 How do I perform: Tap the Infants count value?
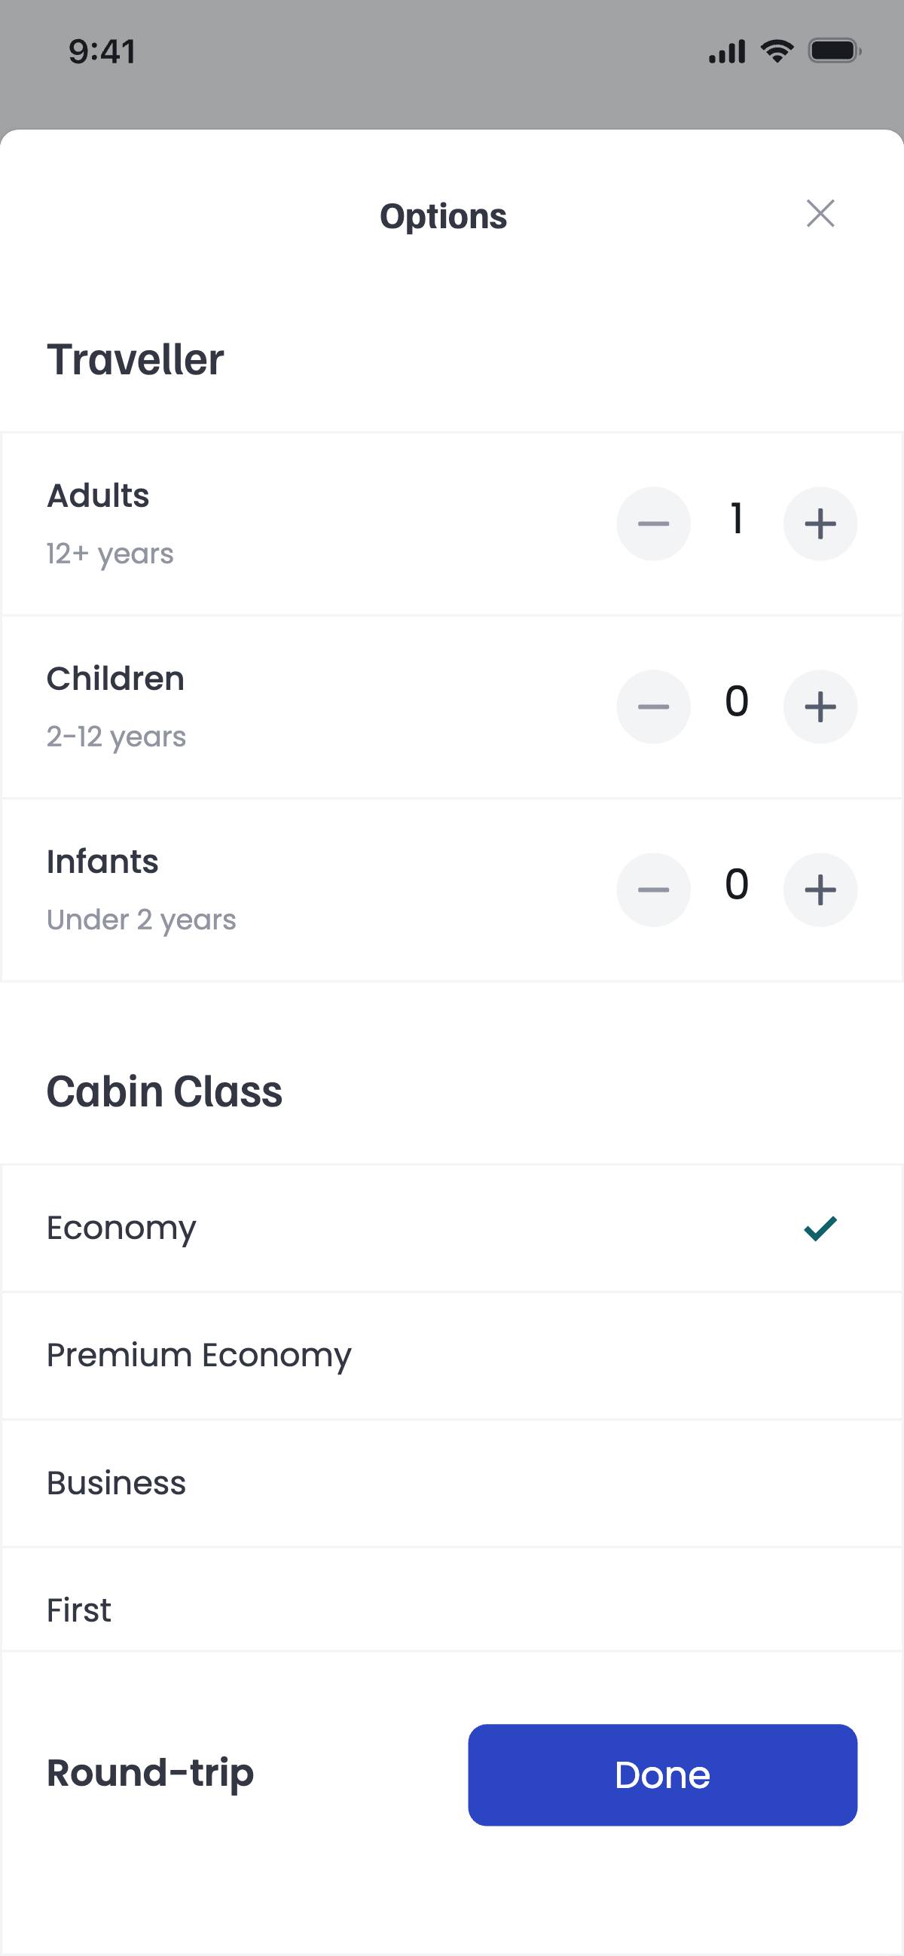736,884
